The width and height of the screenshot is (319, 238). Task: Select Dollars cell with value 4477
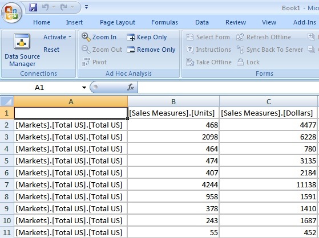269,125
